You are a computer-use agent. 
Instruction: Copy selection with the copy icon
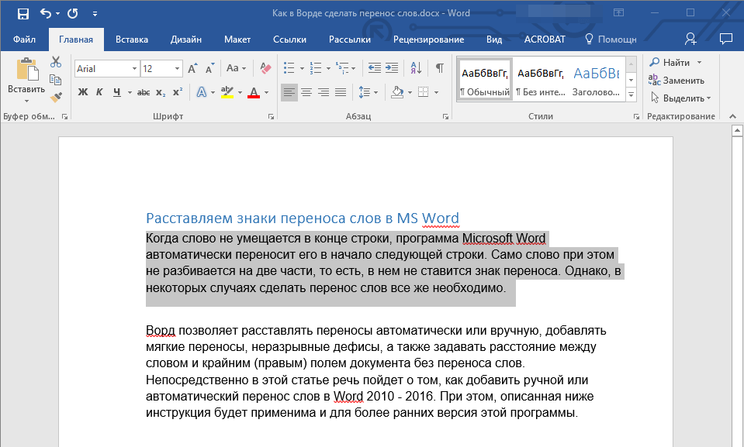[56, 80]
